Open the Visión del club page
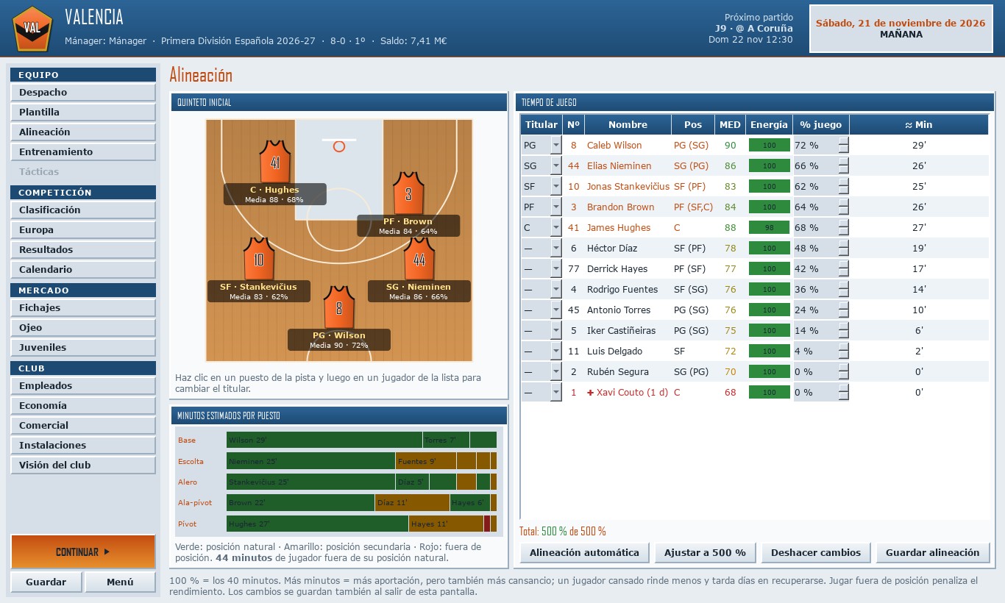 [83, 465]
